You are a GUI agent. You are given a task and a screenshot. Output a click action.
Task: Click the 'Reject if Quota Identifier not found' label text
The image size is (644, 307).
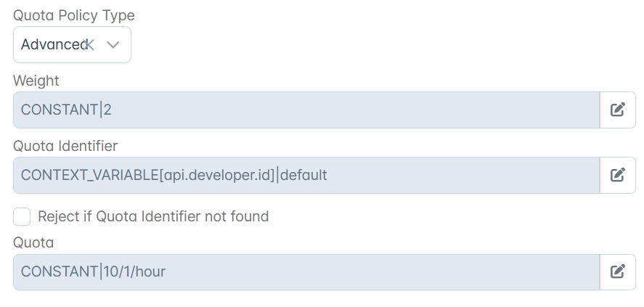click(x=153, y=216)
